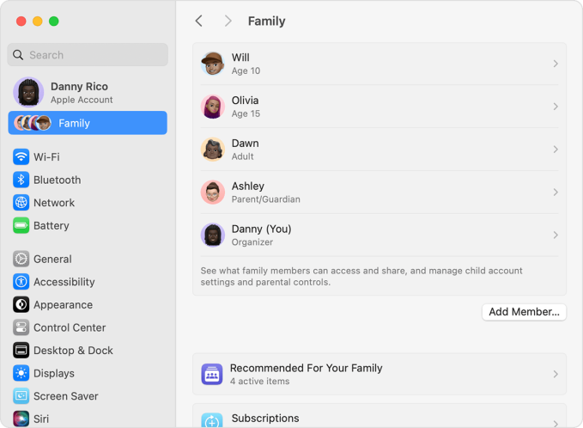The width and height of the screenshot is (583, 428).
Task: Select the Appearance icon
Action: [21, 304]
